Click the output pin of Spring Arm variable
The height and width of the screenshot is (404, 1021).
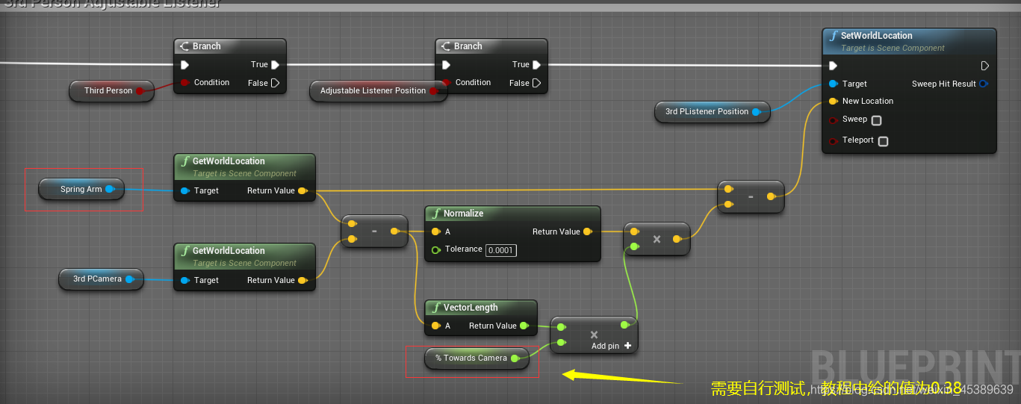tap(110, 189)
